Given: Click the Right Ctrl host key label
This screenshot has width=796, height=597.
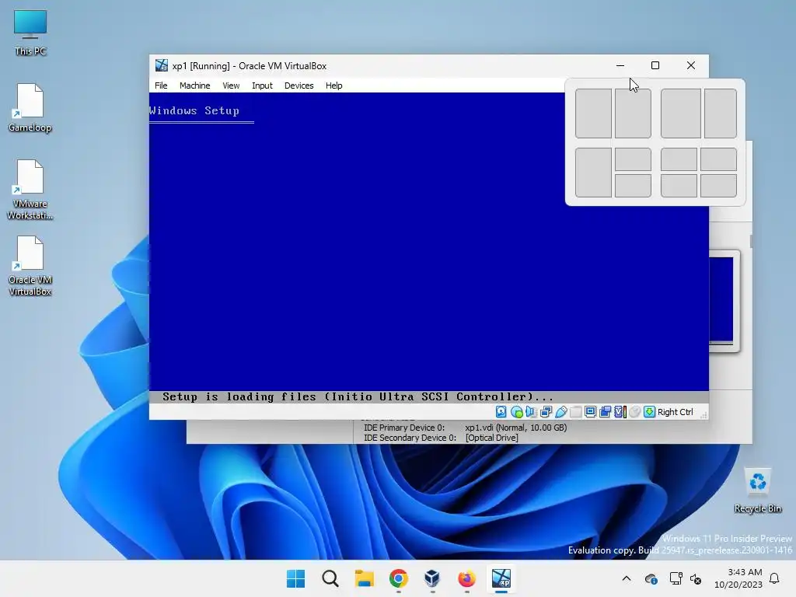Looking at the screenshot, I should click(676, 412).
